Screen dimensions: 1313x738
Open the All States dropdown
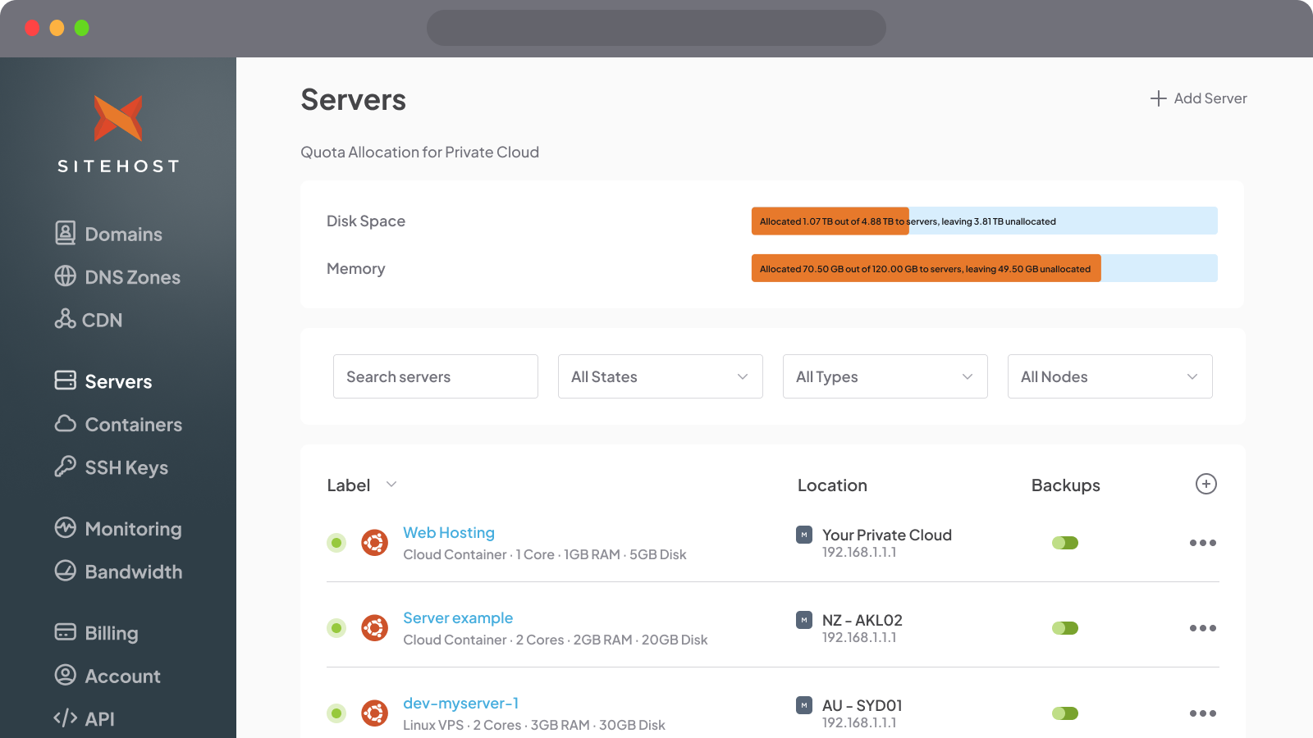pyautogui.click(x=660, y=376)
